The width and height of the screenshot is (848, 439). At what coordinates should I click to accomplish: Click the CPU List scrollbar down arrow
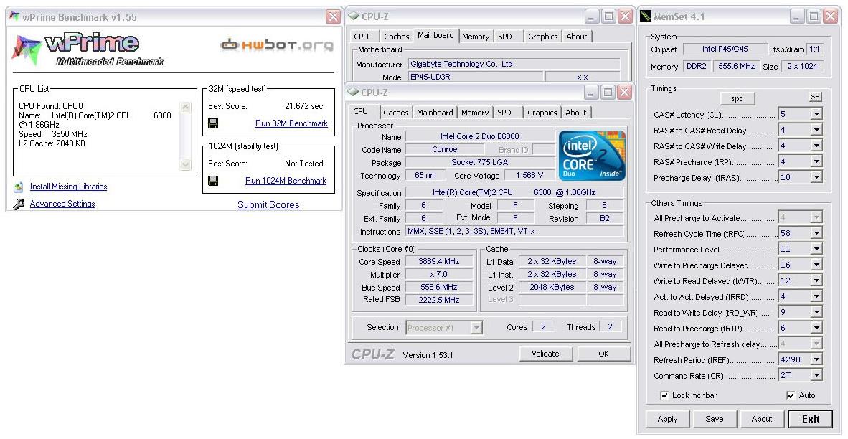pos(185,164)
